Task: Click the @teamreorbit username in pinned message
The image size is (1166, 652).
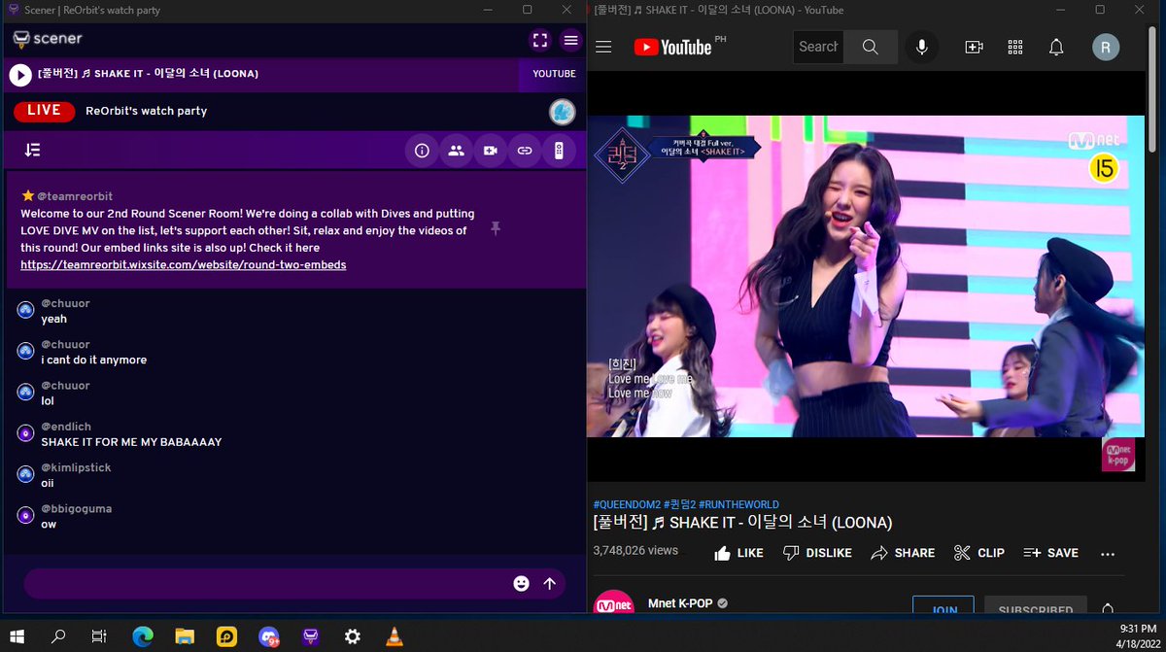Action: click(x=75, y=196)
